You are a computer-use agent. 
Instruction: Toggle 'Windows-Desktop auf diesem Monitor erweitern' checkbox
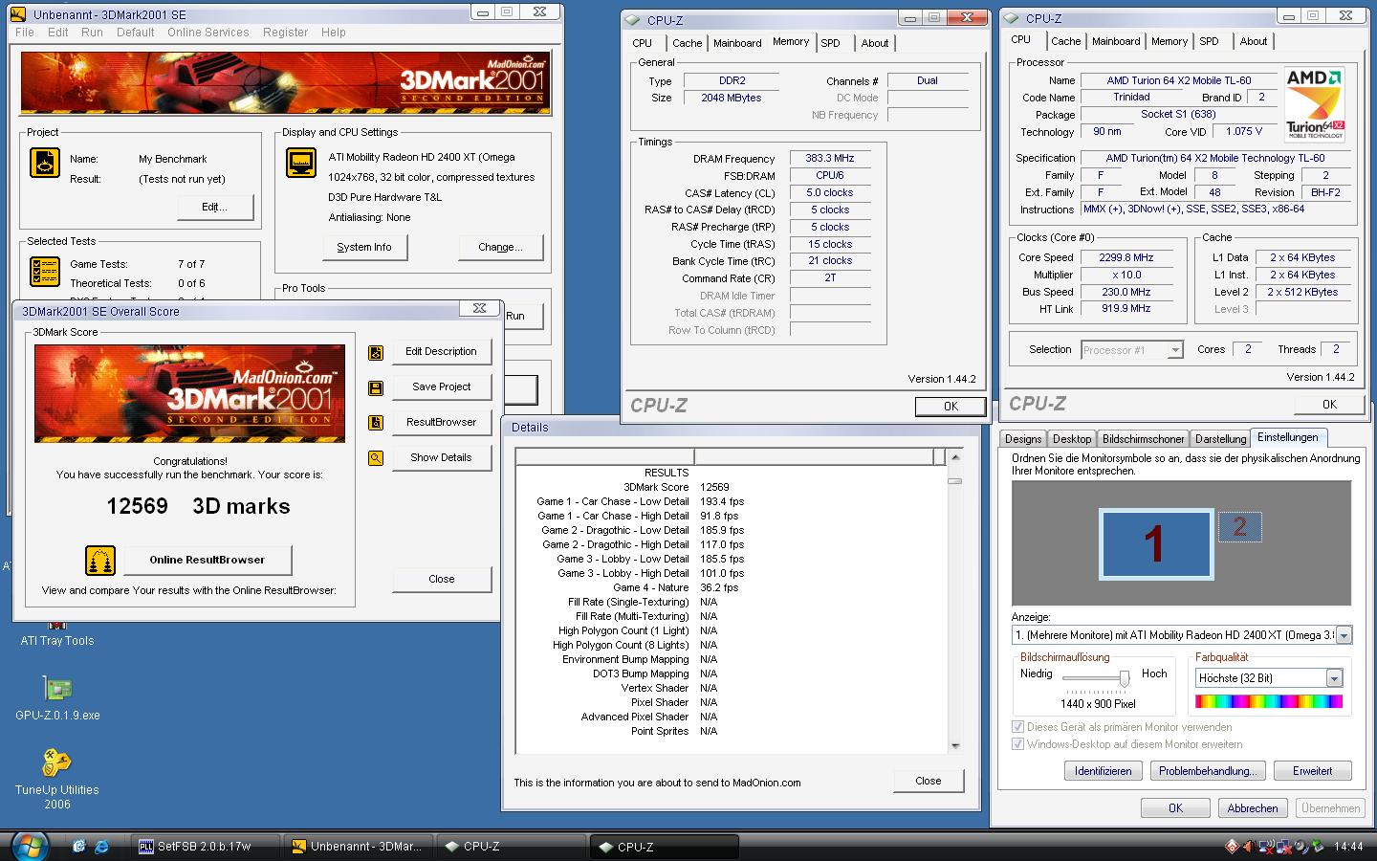point(1018,744)
